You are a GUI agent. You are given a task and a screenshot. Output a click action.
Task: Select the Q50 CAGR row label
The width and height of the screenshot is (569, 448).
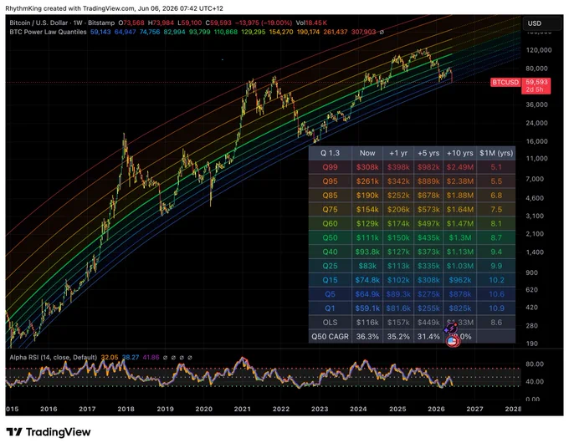(330, 336)
